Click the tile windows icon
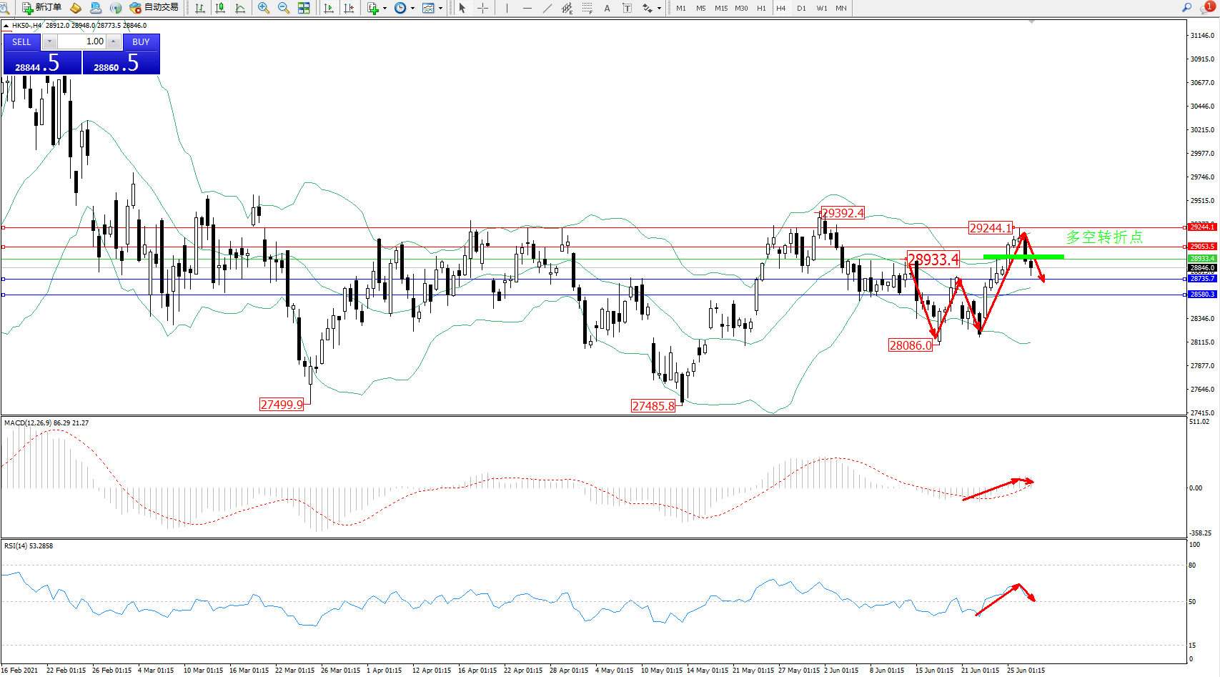Image resolution: width=1220 pixels, height=677 pixels. tap(304, 8)
